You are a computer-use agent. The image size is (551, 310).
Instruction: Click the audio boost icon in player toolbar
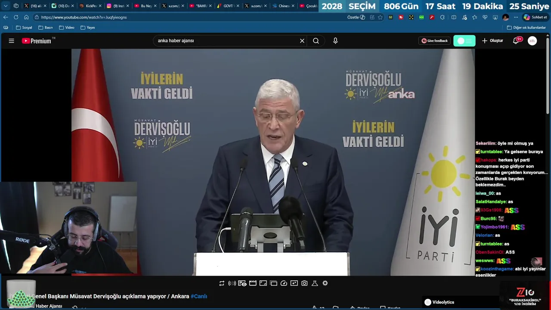232,283
